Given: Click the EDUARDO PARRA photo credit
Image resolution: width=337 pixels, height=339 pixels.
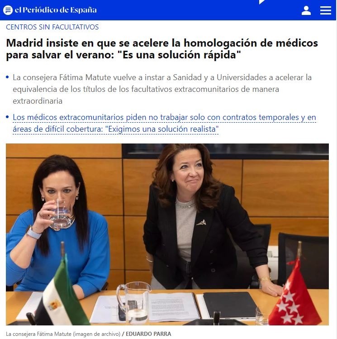Looking at the screenshot, I should [x=148, y=334].
